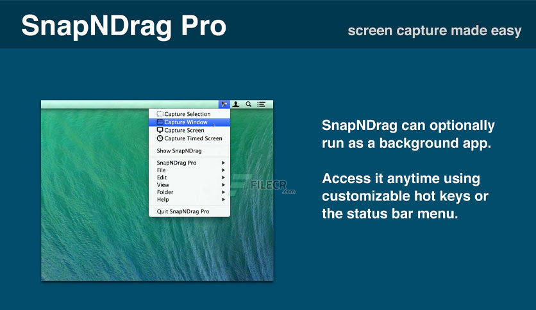
Task: Select Show SnapNDrag in the menu
Action: [x=189, y=151]
